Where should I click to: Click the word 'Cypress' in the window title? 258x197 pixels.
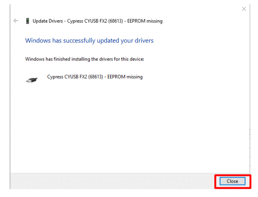coord(75,21)
